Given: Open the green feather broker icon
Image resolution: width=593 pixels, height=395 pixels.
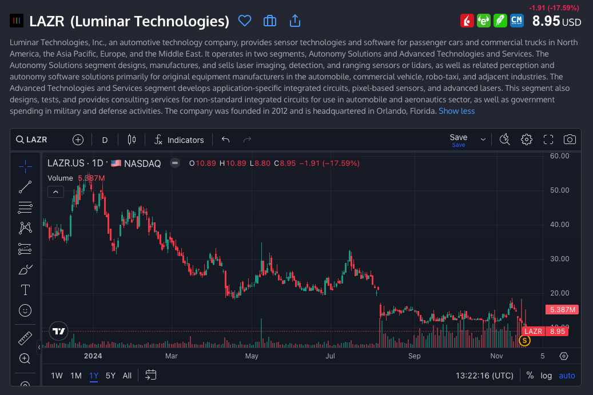Looking at the screenshot, I should click(500, 21).
